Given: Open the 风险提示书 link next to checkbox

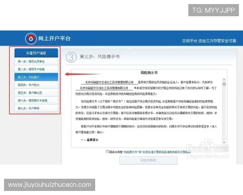Looking at the screenshot, I should (x=130, y=152).
